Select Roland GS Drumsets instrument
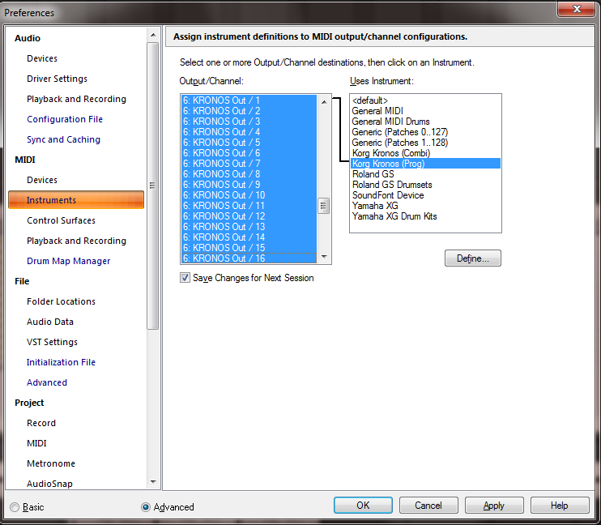601x525 pixels. point(425,185)
